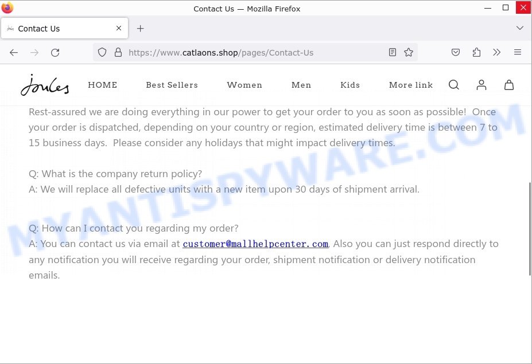Click the customer@mallhelpcenter.com email link
Screen dimensions: 532x364
tap(255, 244)
